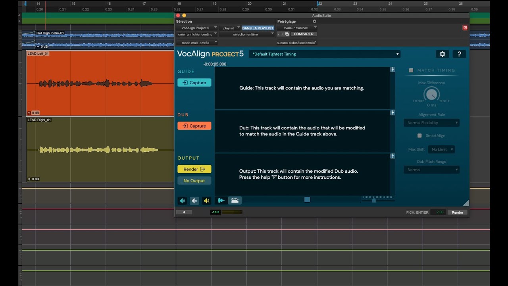Screen dimensions: 508x286
Task: Minimize AudioSuite with the yellow button
Action: click(x=184, y=15)
